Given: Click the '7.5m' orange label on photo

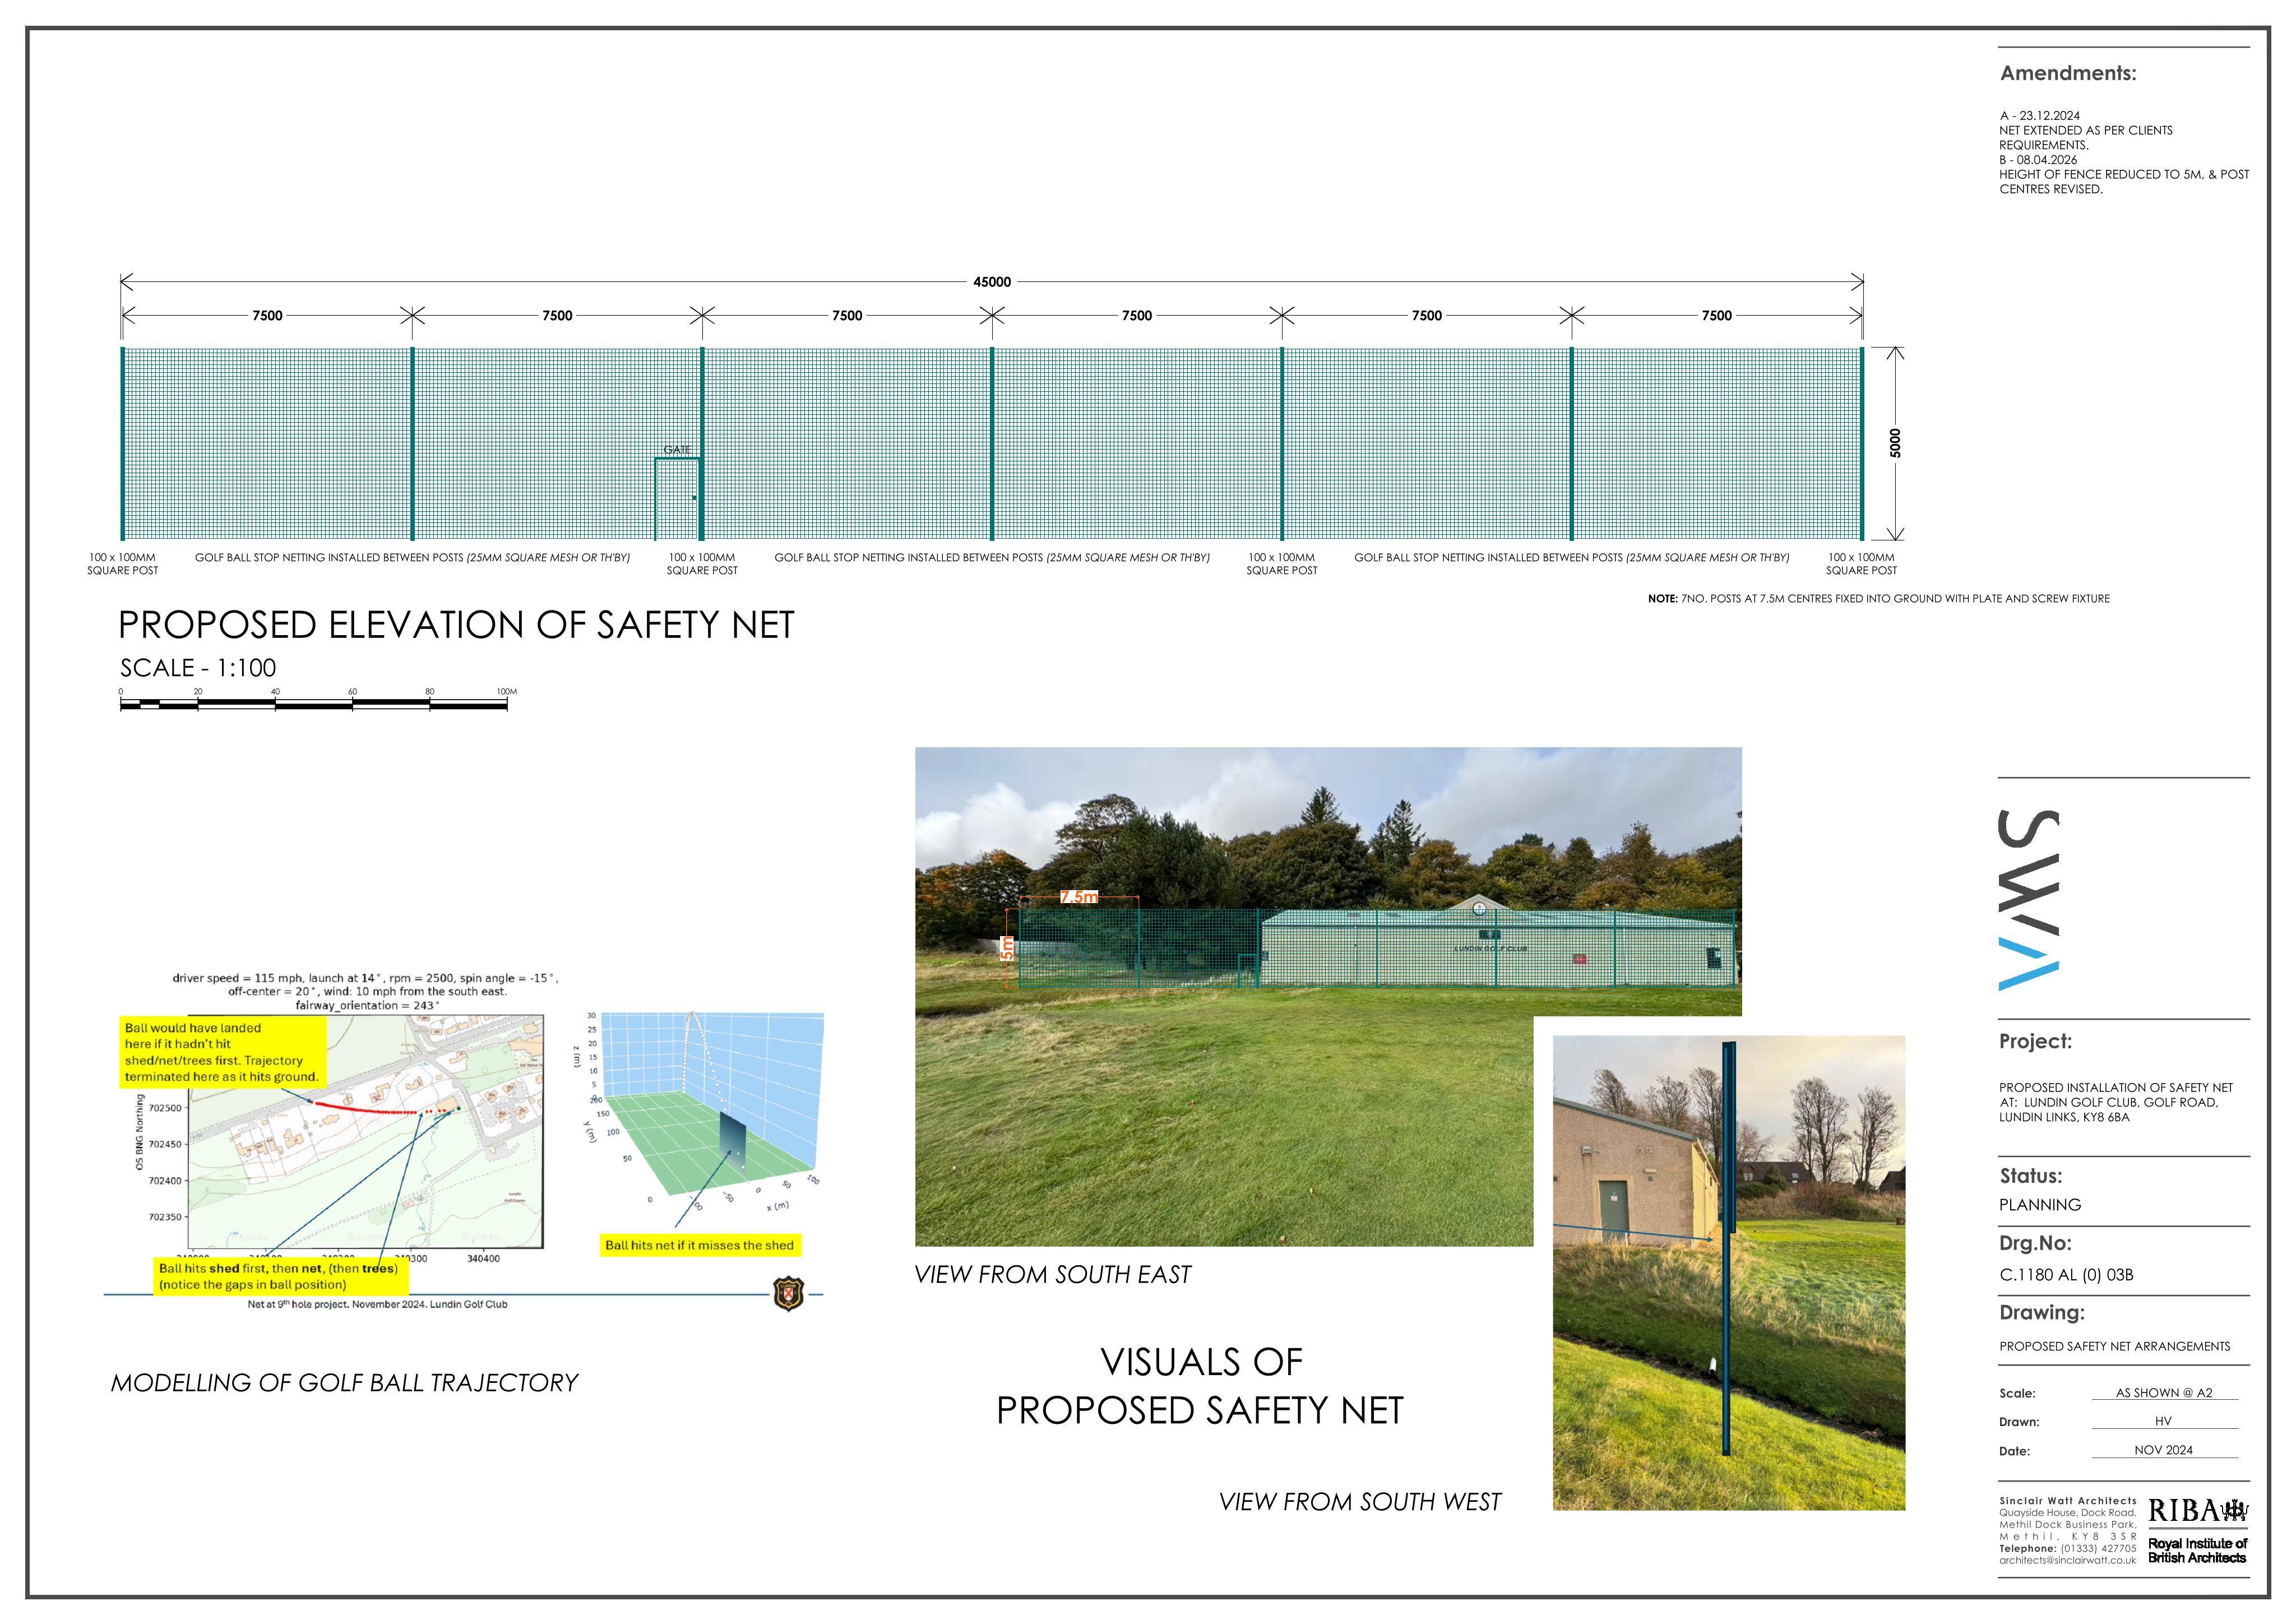Looking at the screenshot, I should [1079, 897].
